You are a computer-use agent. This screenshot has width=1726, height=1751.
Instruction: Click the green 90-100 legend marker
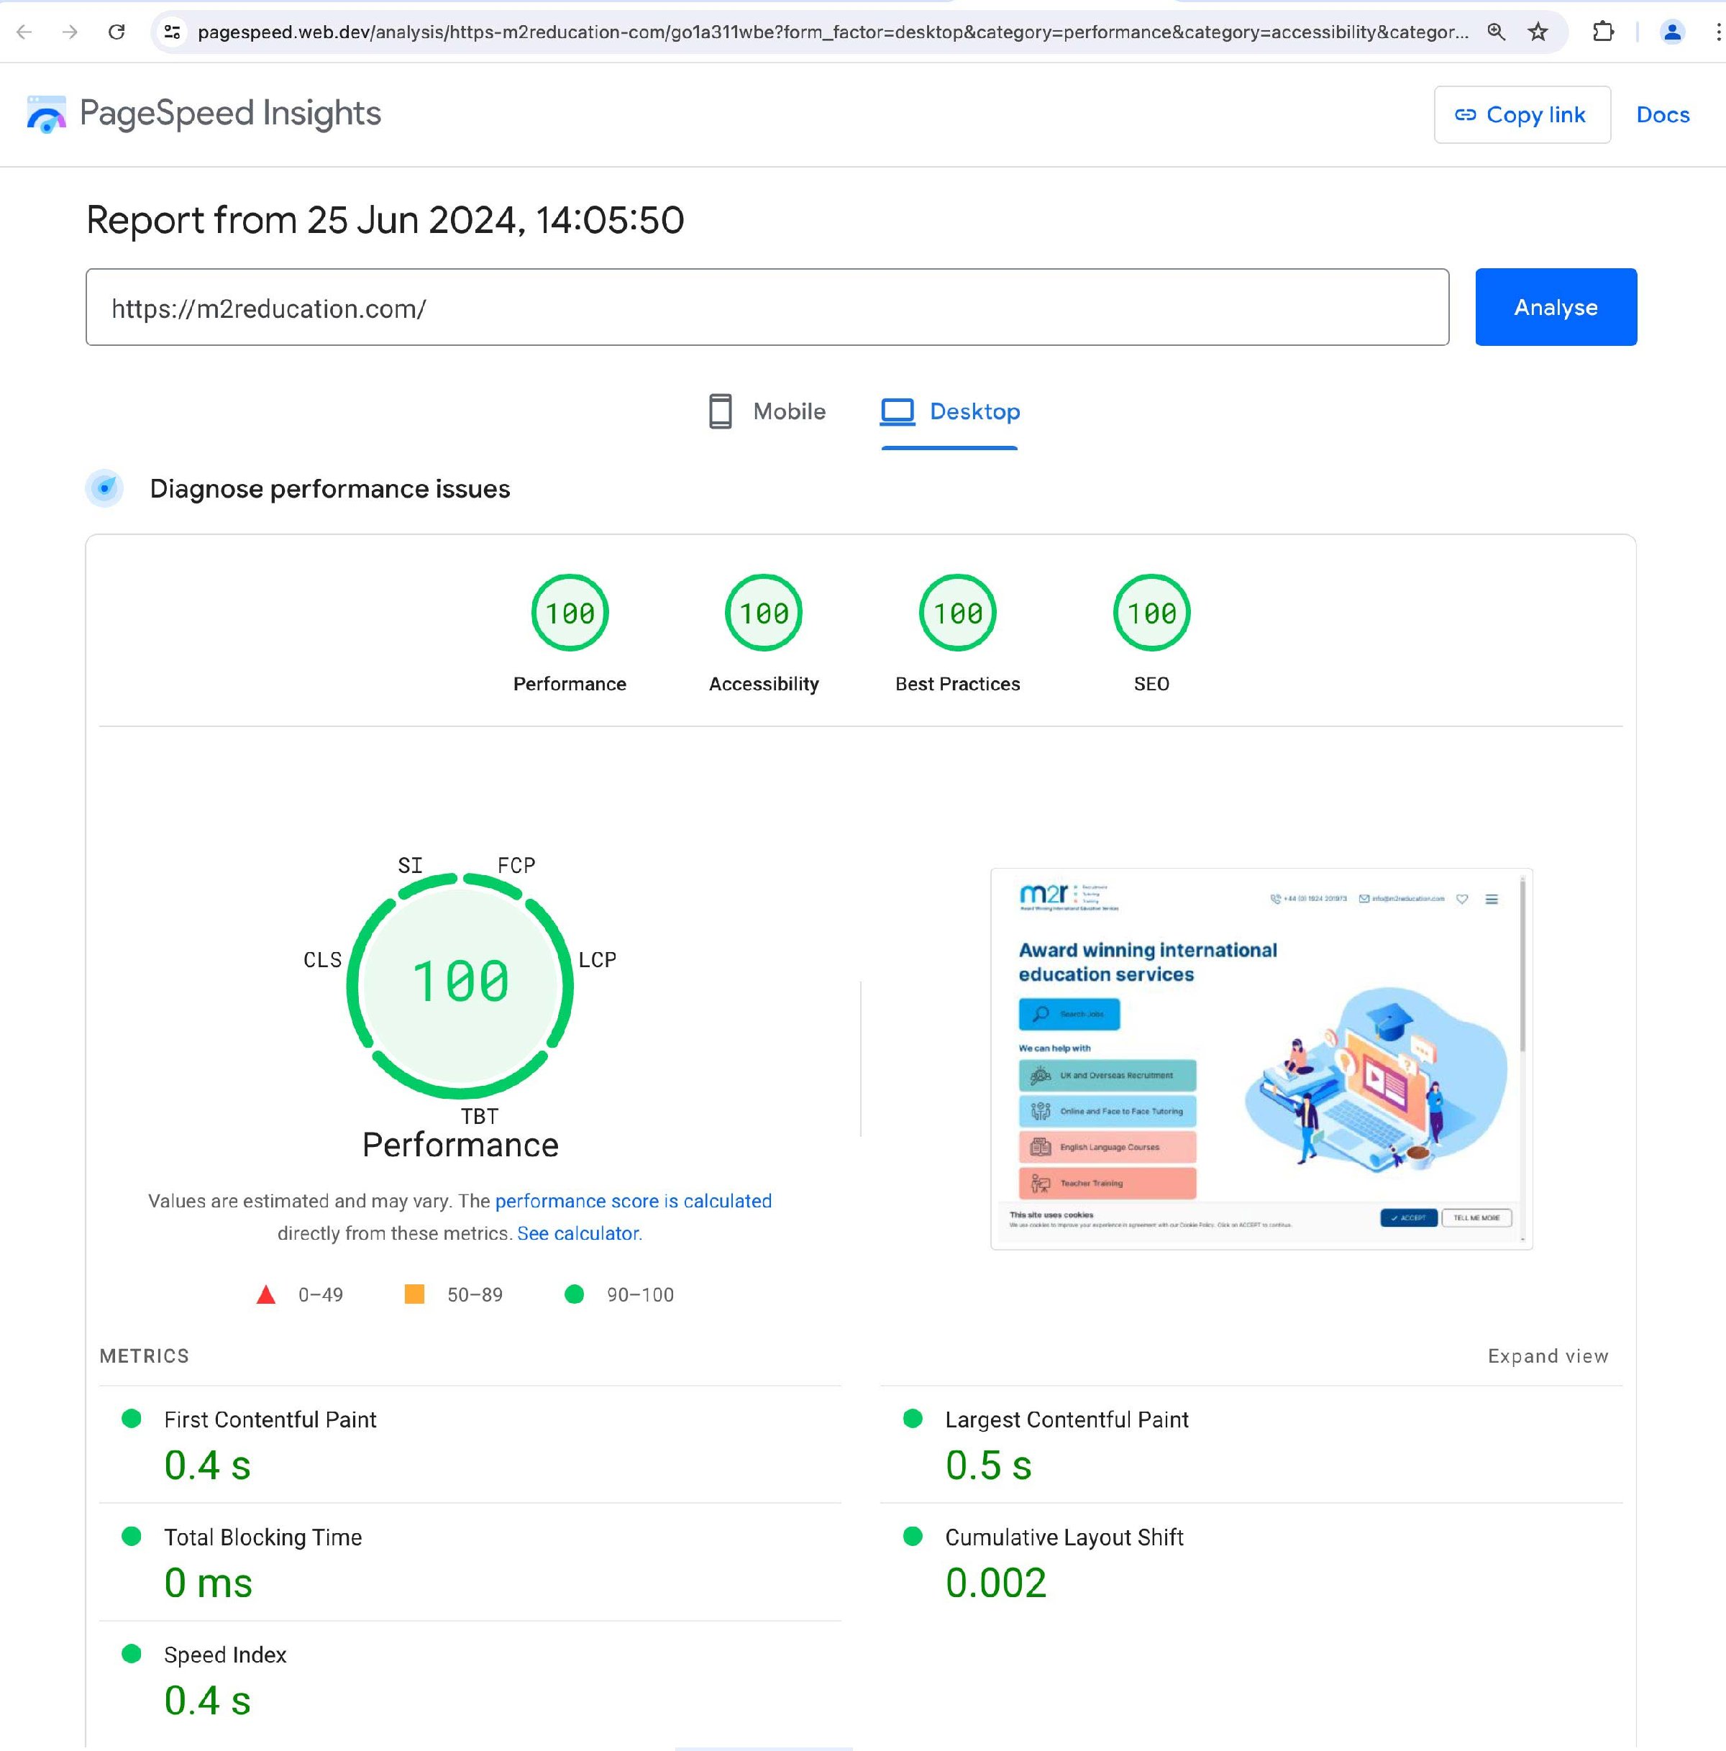pyautogui.click(x=574, y=1294)
